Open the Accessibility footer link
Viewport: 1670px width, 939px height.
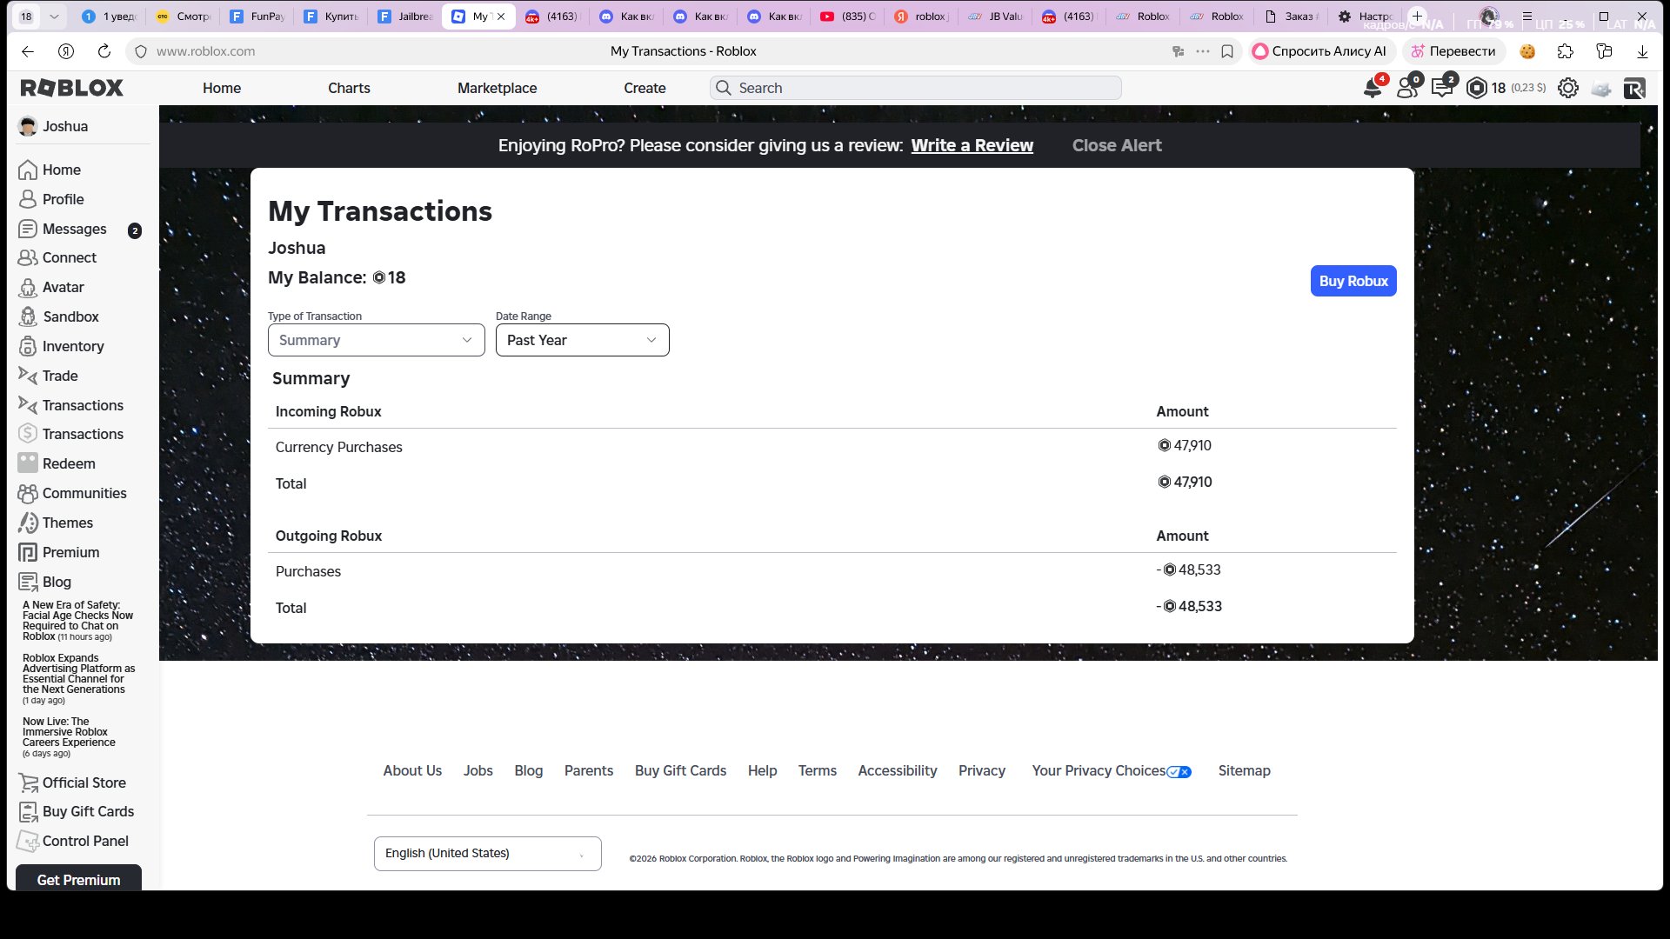click(x=898, y=771)
